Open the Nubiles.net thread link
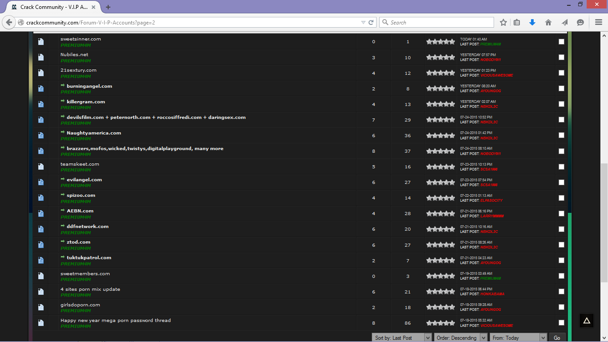This screenshot has width=608, height=342. tap(74, 54)
